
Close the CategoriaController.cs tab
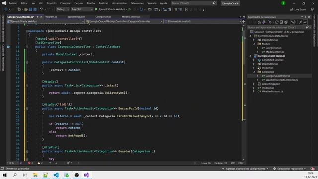click(x=41, y=17)
